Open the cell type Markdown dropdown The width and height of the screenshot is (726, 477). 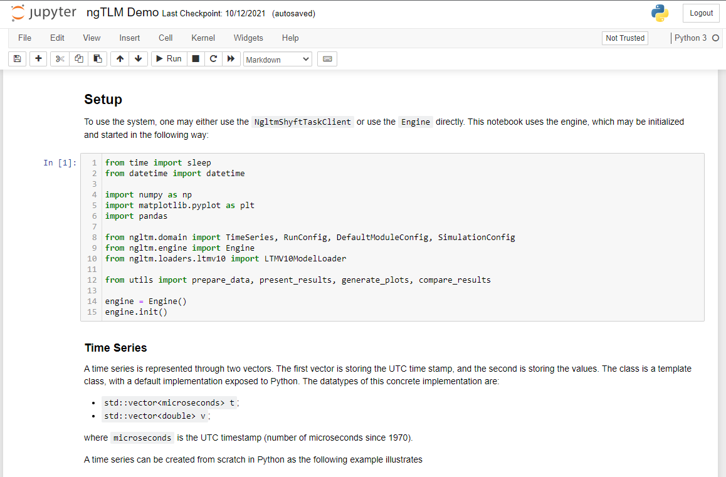[x=277, y=60]
